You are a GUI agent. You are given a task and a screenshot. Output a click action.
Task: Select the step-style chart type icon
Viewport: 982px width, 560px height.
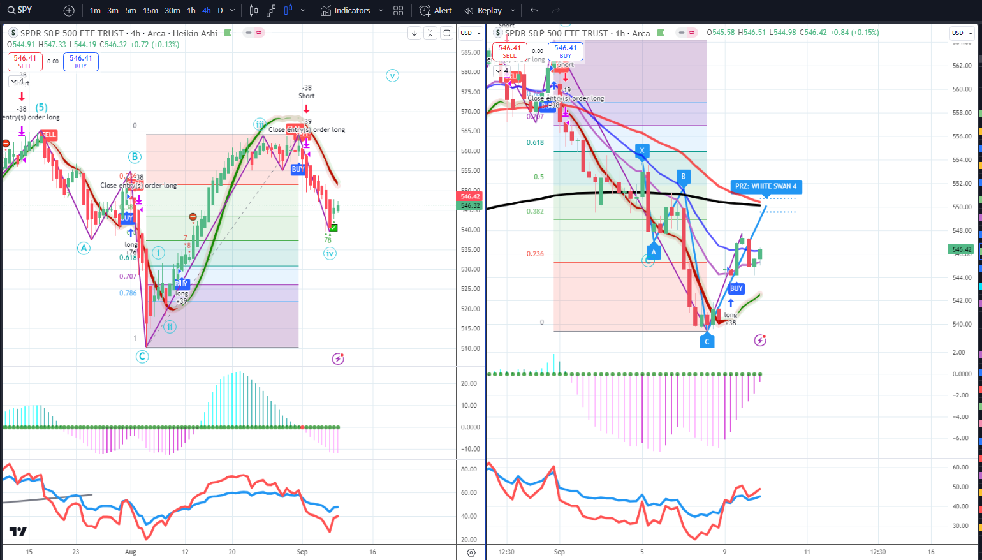pyautogui.click(x=271, y=11)
